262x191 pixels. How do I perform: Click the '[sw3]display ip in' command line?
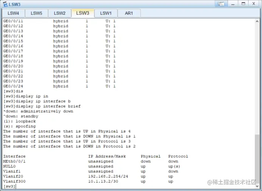click(26, 96)
